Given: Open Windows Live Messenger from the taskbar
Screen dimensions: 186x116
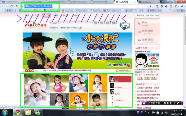Looking at the screenshot, I should 38,113.
